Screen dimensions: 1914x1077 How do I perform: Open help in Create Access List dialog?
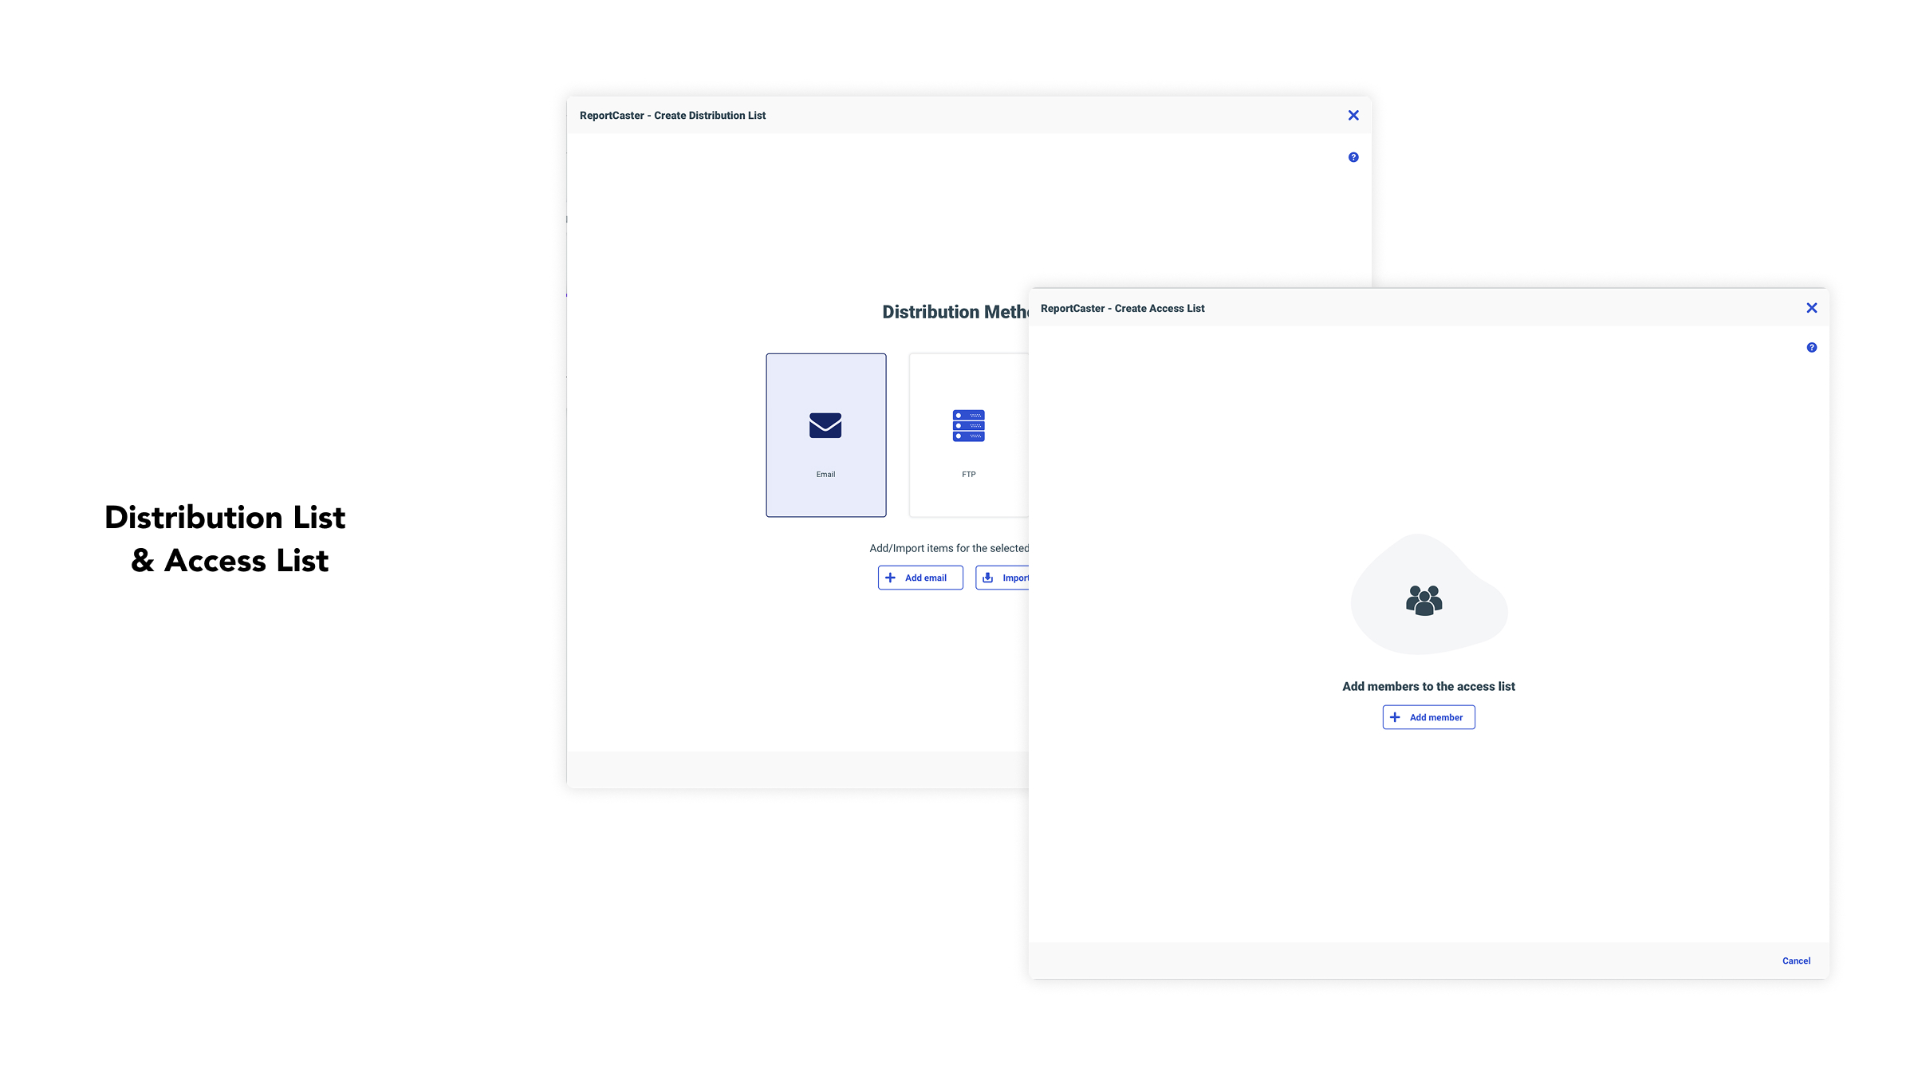click(x=1811, y=347)
